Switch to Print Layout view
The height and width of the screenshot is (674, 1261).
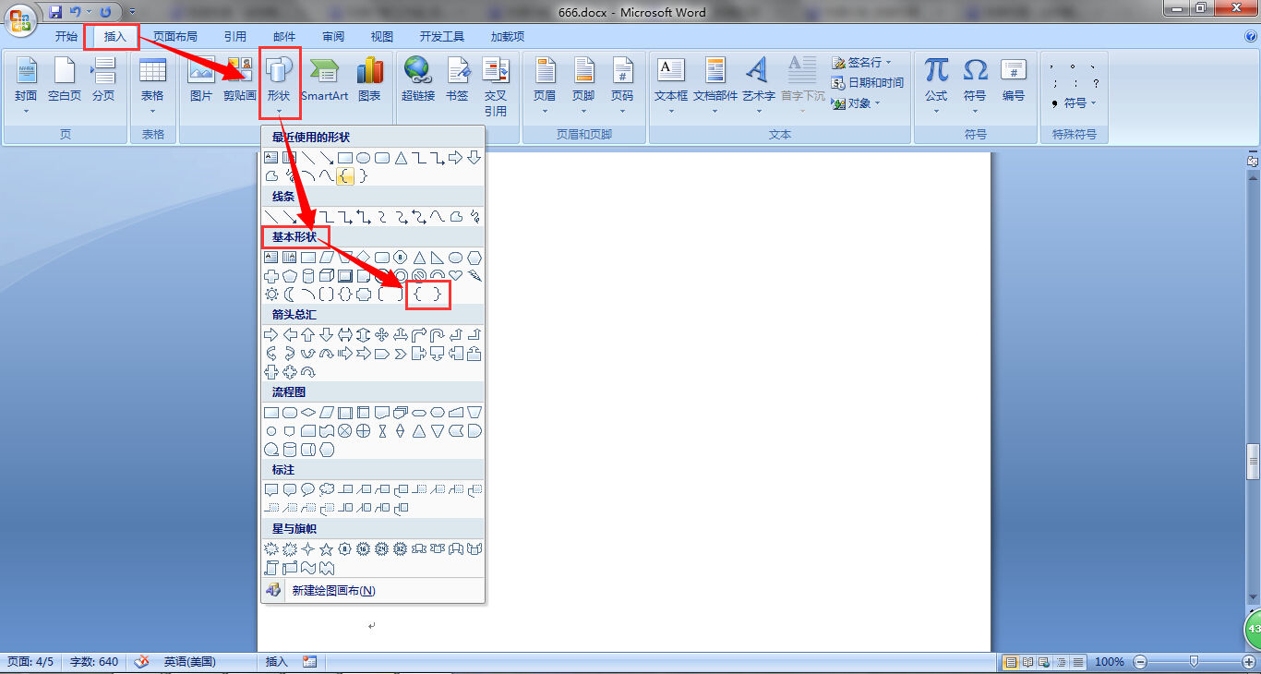[x=1011, y=662]
